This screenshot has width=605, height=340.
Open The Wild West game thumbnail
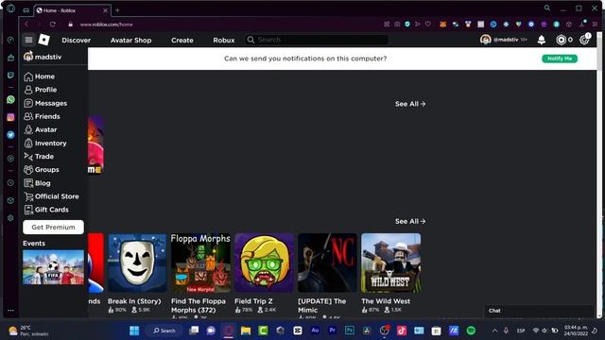[390, 263]
